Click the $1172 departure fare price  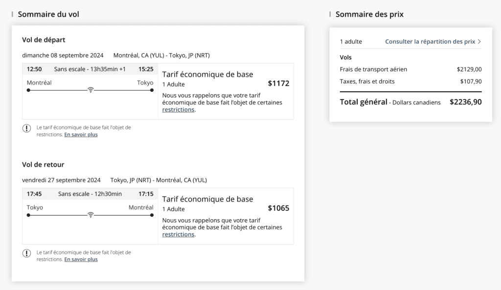(x=278, y=83)
